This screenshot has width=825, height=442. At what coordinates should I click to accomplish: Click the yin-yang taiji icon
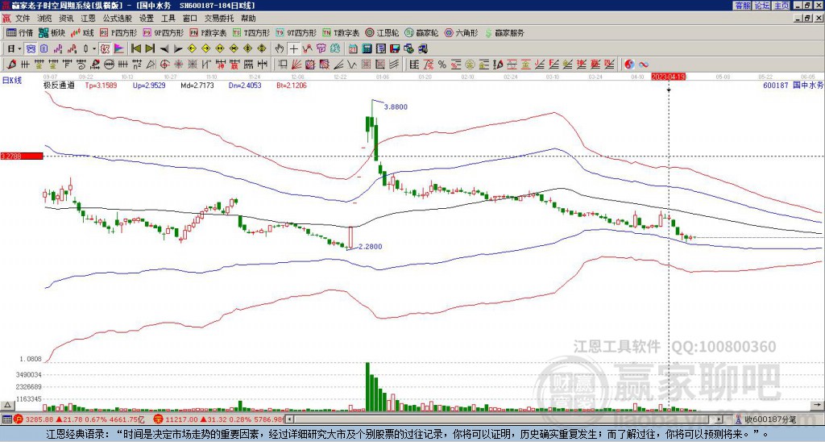point(629,65)
